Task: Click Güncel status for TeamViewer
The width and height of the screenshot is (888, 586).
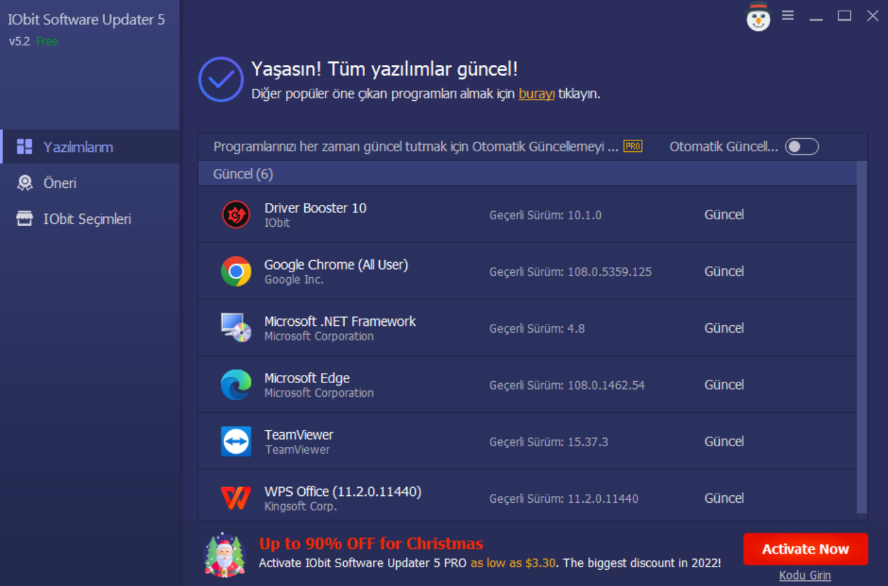Action: point(724,442)
